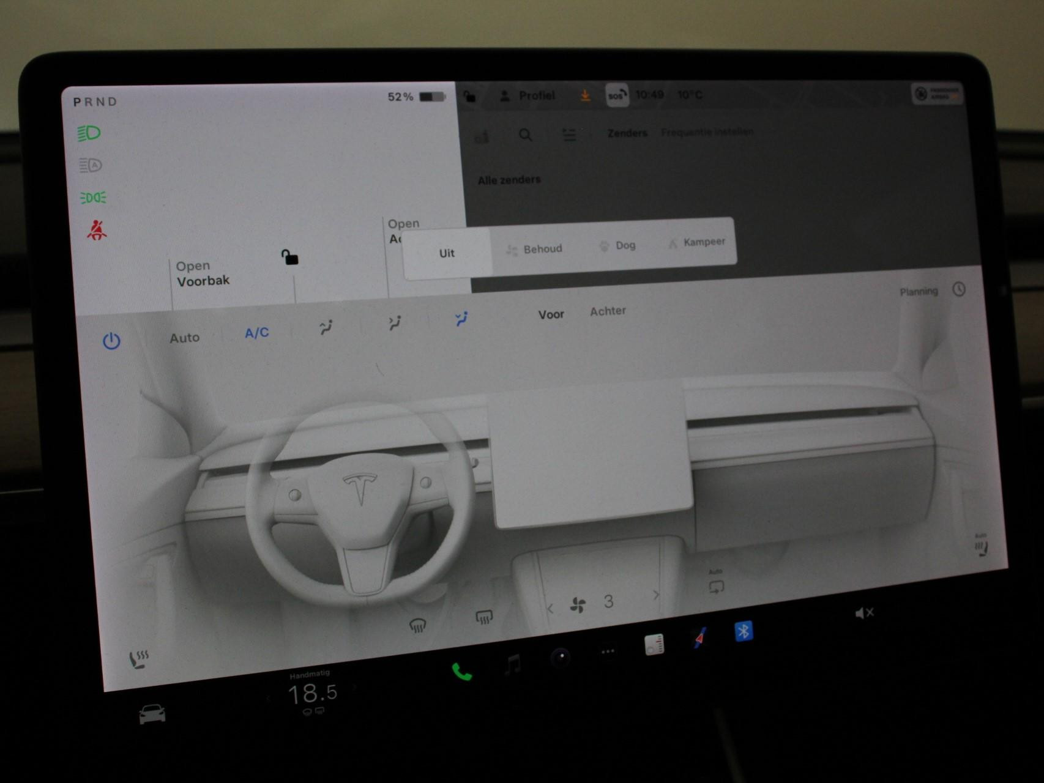Toggle Auto climate mode
The height and width of the screenshot is (783, 1044).
(x=184, y=337)
